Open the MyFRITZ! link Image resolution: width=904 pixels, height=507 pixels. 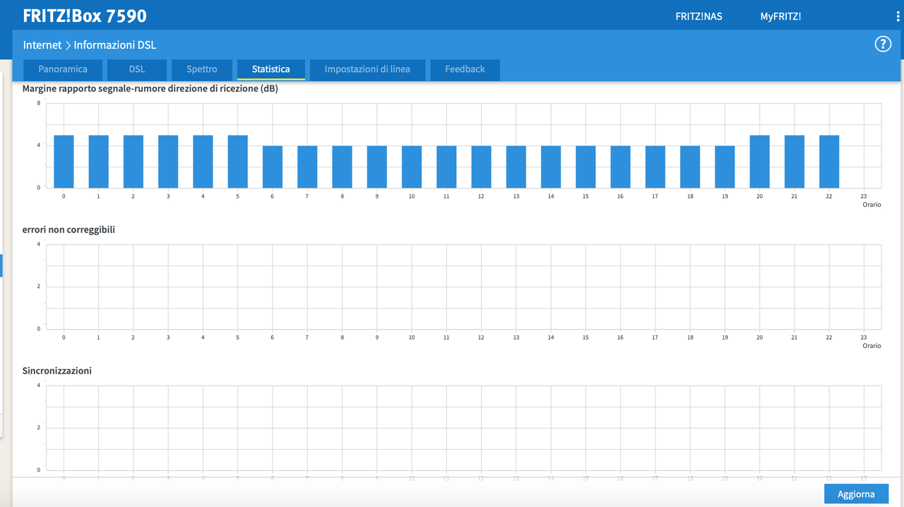click(x=780, y=16)
